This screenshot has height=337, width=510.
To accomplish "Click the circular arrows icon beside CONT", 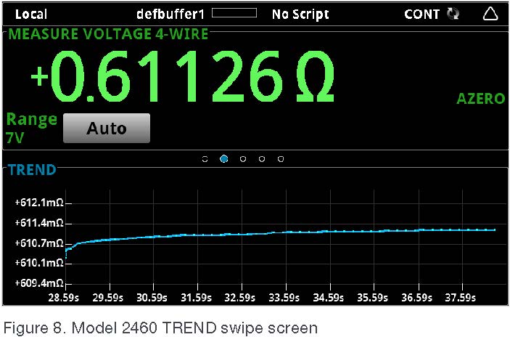I will [454, 14].
